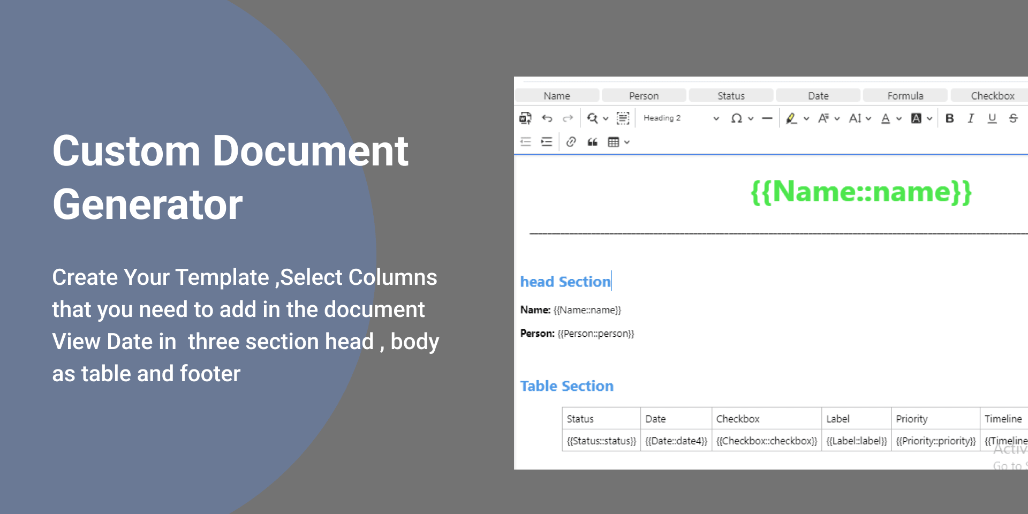This screenshot has width=1028, height=514.
Task: Click the {{Label::label}} table cell
Action: tap(857, 441)
